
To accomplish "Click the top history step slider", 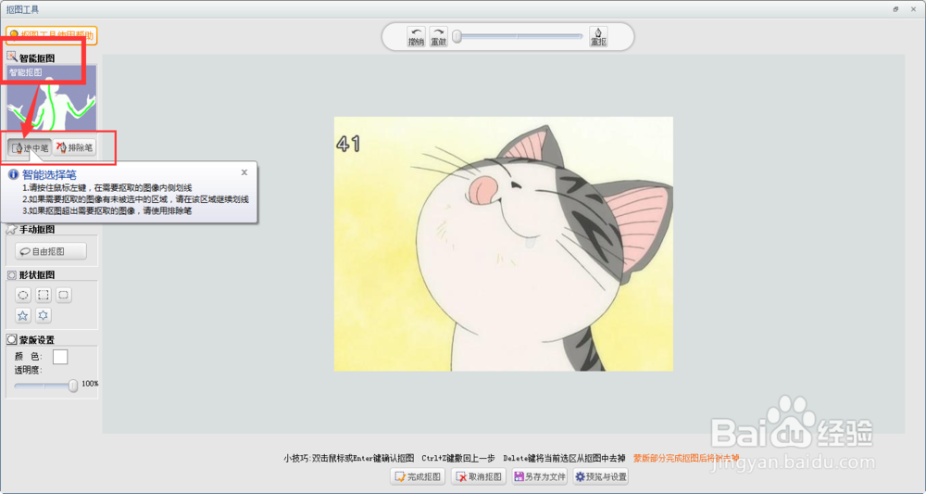I will tap(518, 37).
